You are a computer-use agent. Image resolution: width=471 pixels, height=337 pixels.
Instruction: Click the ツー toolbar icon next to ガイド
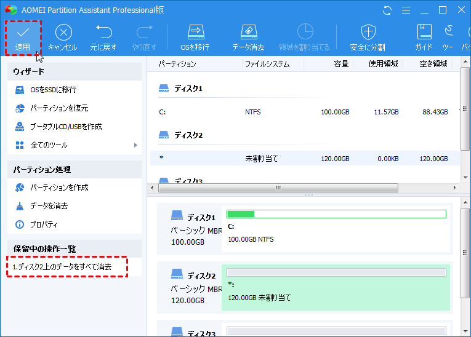click(448, 38)
